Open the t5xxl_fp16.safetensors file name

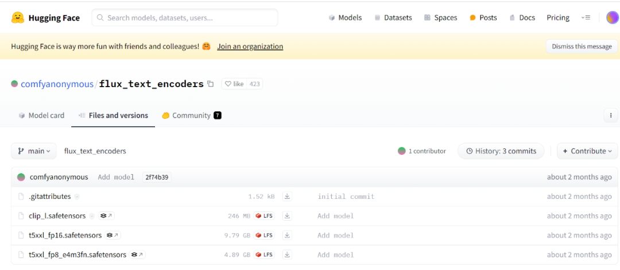coord(65,235)
